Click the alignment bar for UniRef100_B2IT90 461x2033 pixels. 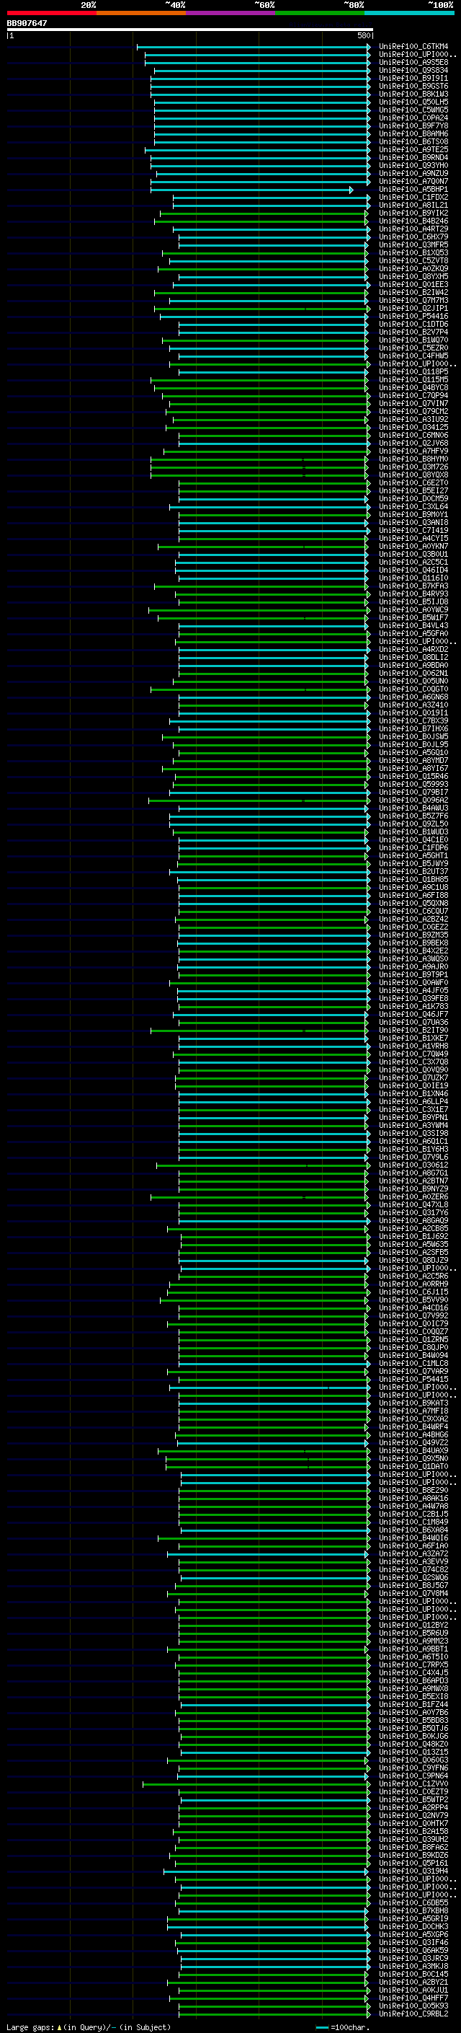point(260,1031)
